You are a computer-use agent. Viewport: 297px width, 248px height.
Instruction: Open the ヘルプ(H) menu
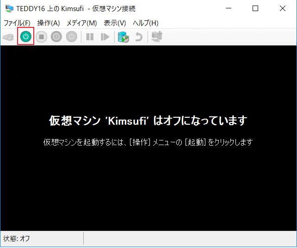(145, 23)
